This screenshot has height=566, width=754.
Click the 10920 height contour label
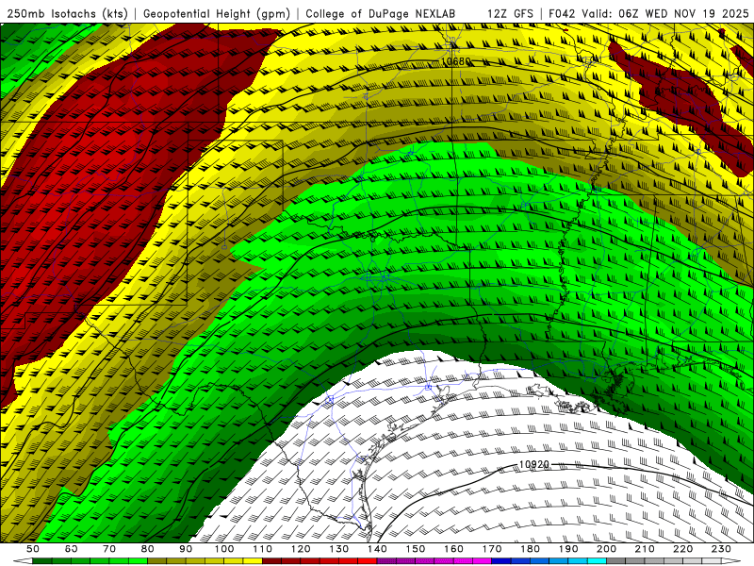(x=533, y=464)
